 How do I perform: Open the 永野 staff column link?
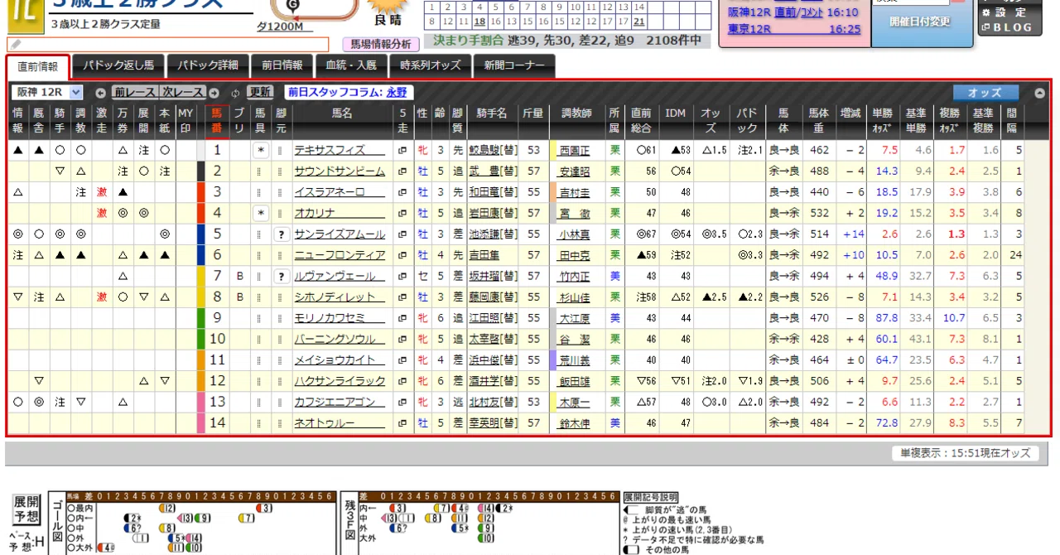pos(397,93)
